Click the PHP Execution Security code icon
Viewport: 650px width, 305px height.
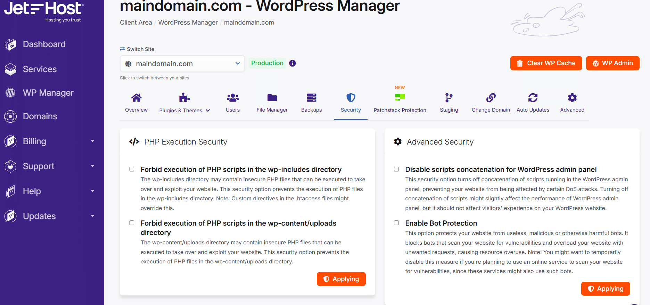coord(134,141)
